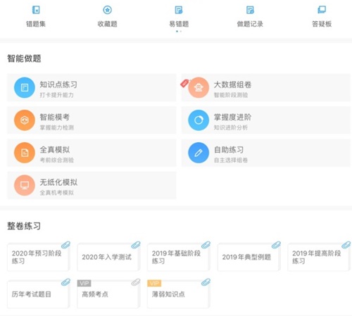This screenshot has width=352, height=316.
Task: Click paperclip on 2020年入学测试 card
Action: coord(136,245)
